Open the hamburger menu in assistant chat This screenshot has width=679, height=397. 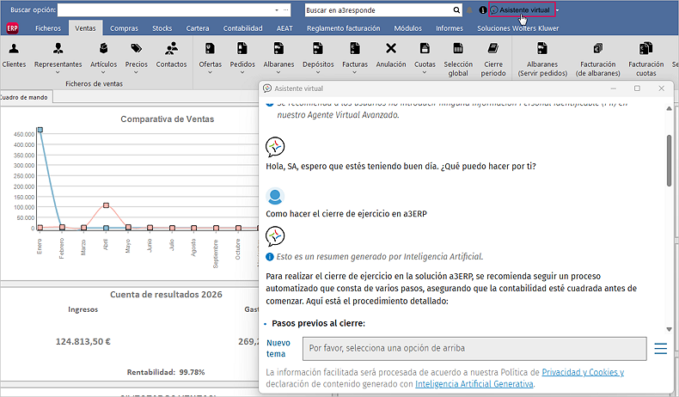click(x=660, y=349)
